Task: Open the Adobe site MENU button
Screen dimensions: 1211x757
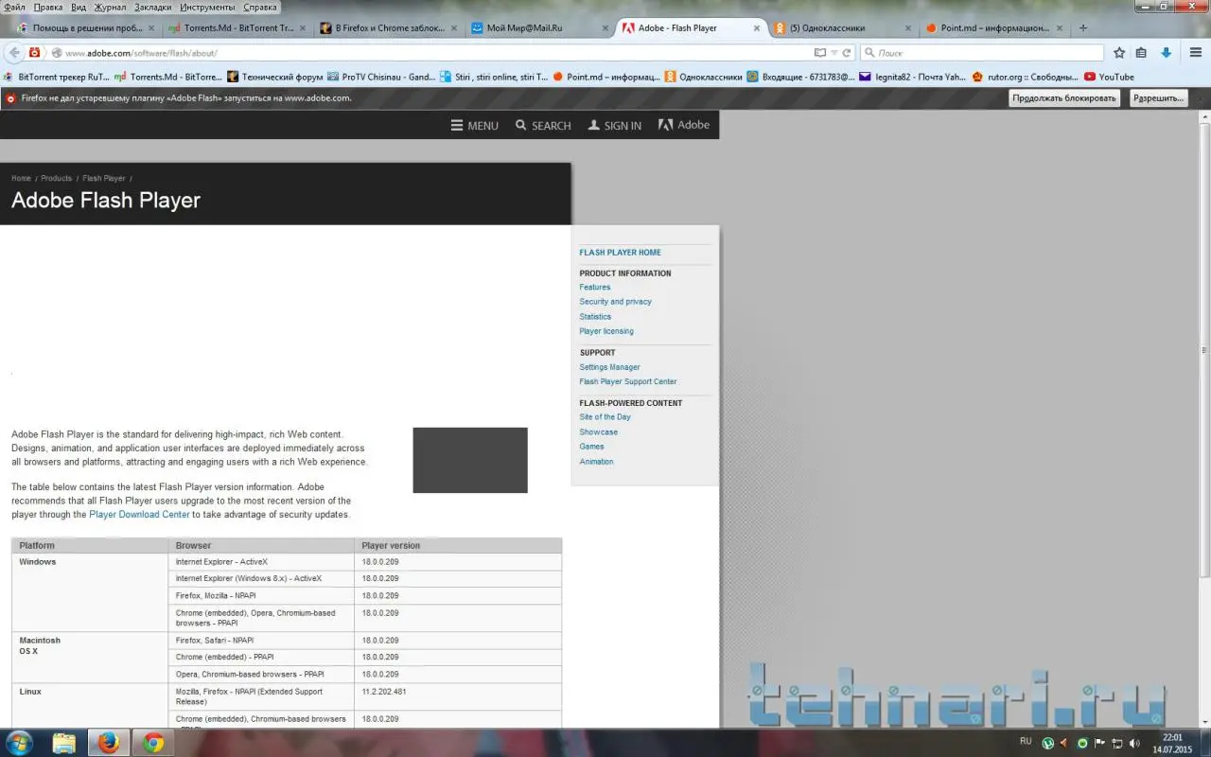Action: (x=475, y=125)
